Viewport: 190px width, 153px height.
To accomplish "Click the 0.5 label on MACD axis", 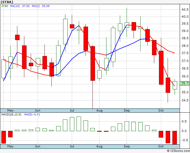I will point(184,122).
